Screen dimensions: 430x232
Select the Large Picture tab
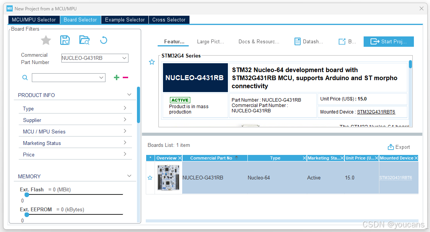(x=210, y=42)
